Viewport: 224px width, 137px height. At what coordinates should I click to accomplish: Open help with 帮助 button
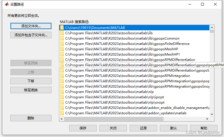(204, 128)
